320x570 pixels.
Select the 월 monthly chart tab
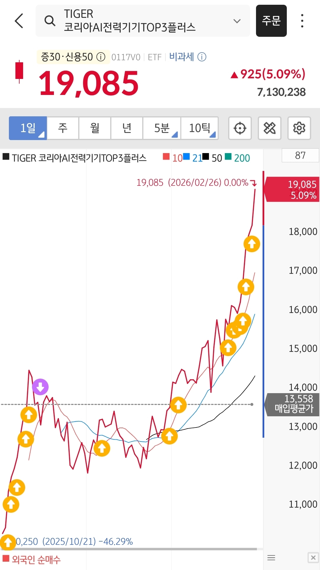point(95,128)
